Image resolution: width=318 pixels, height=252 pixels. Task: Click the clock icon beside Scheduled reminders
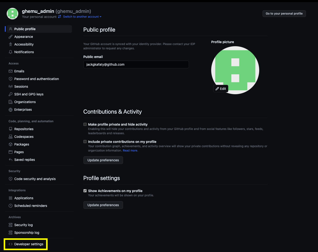pos(11,205)
